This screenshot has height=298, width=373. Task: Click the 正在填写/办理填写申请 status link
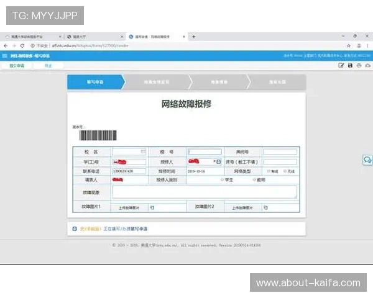click(126, 229)
